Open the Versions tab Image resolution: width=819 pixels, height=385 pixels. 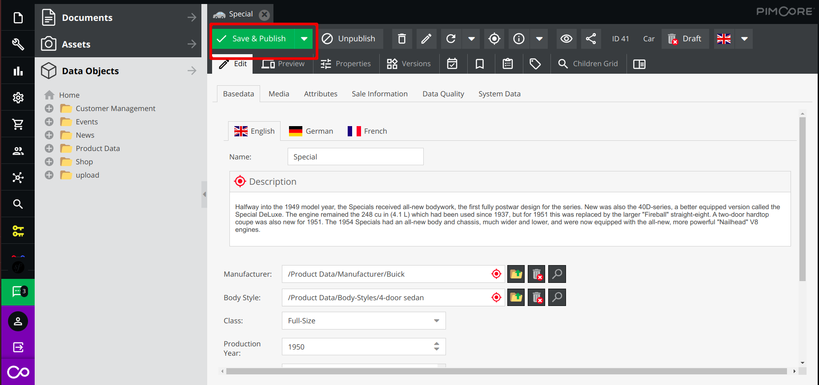click(409, 64)
